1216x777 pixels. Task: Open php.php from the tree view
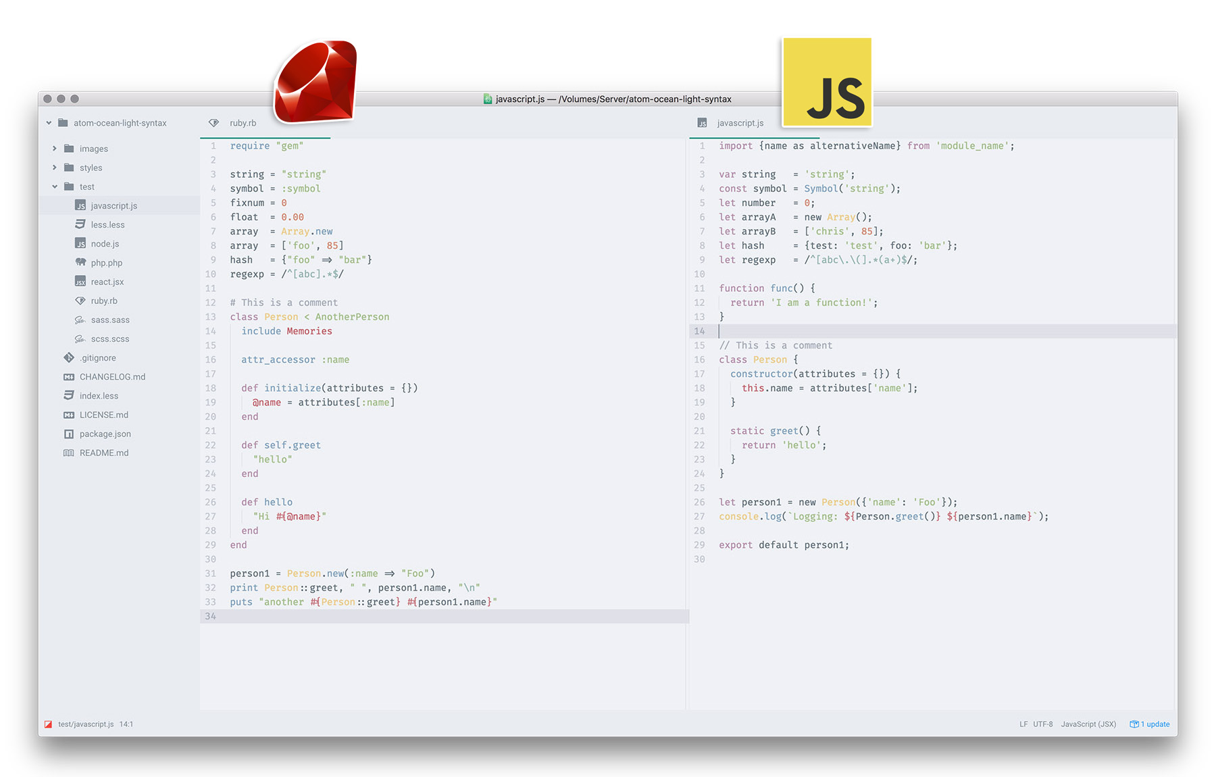click(107, 263)
